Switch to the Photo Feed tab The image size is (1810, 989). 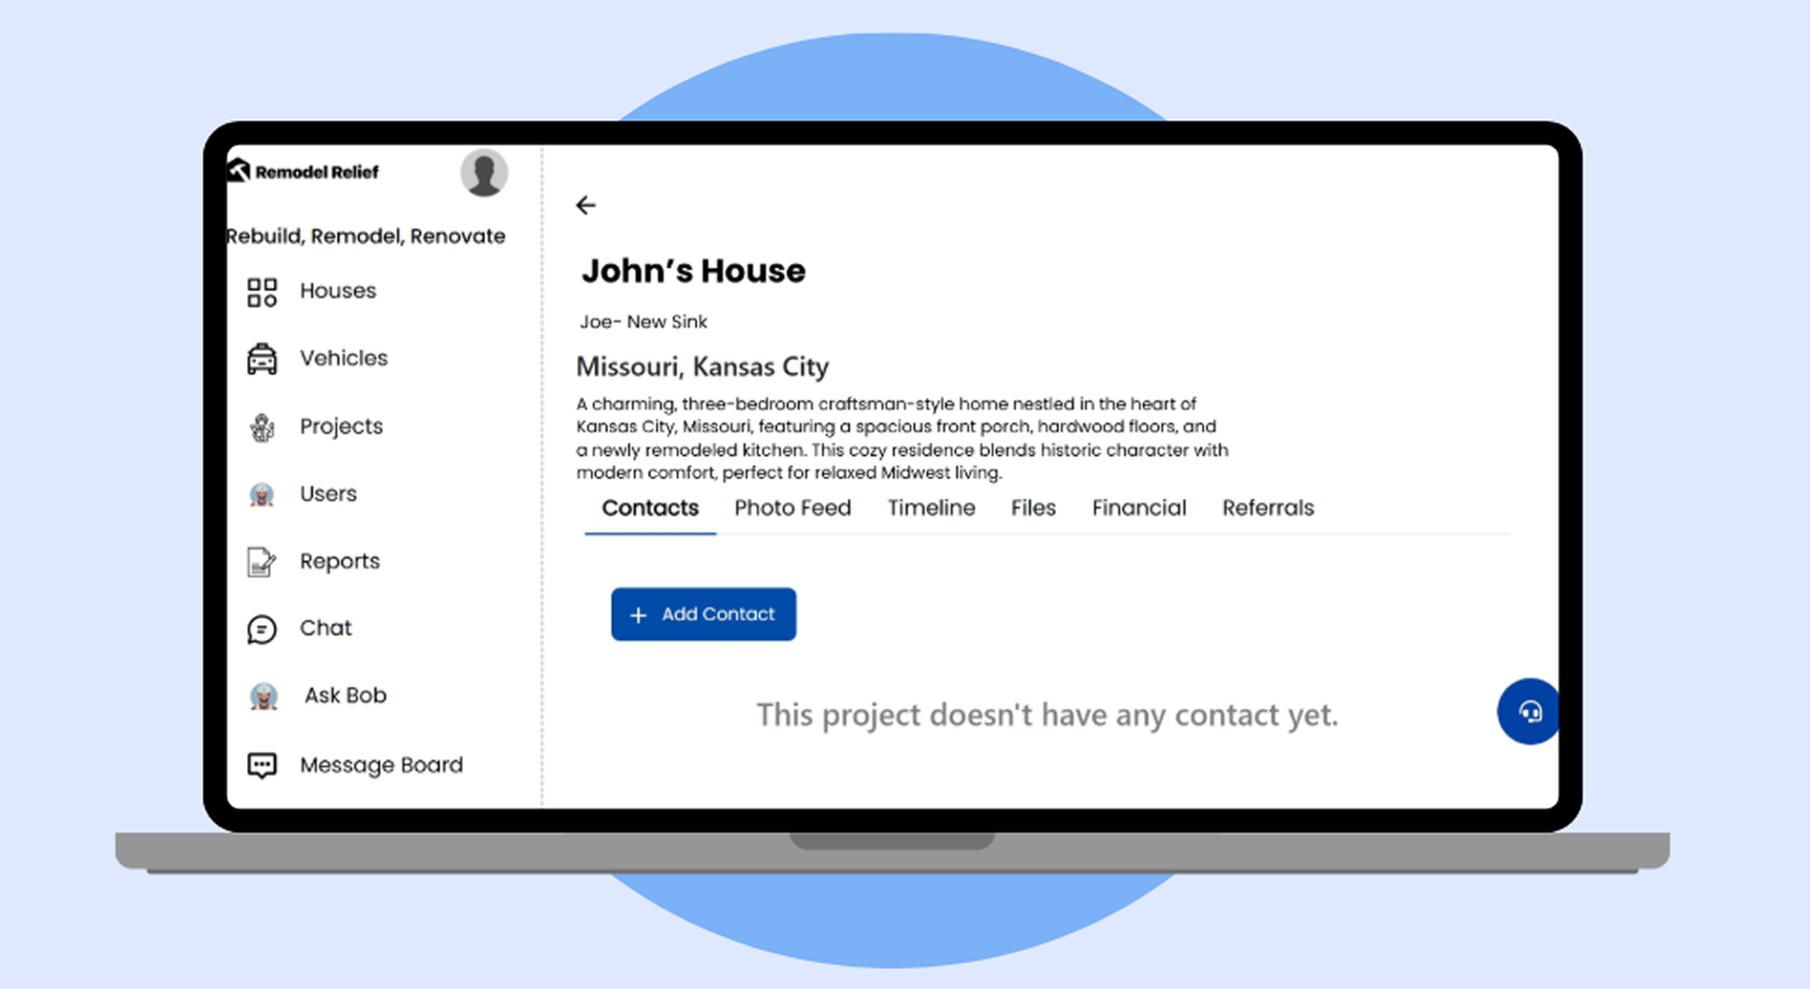(x=792, y=508)
